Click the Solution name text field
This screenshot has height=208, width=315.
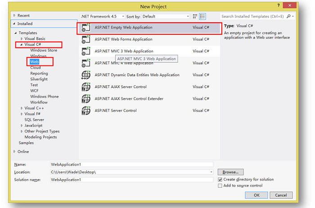(131, 180)
